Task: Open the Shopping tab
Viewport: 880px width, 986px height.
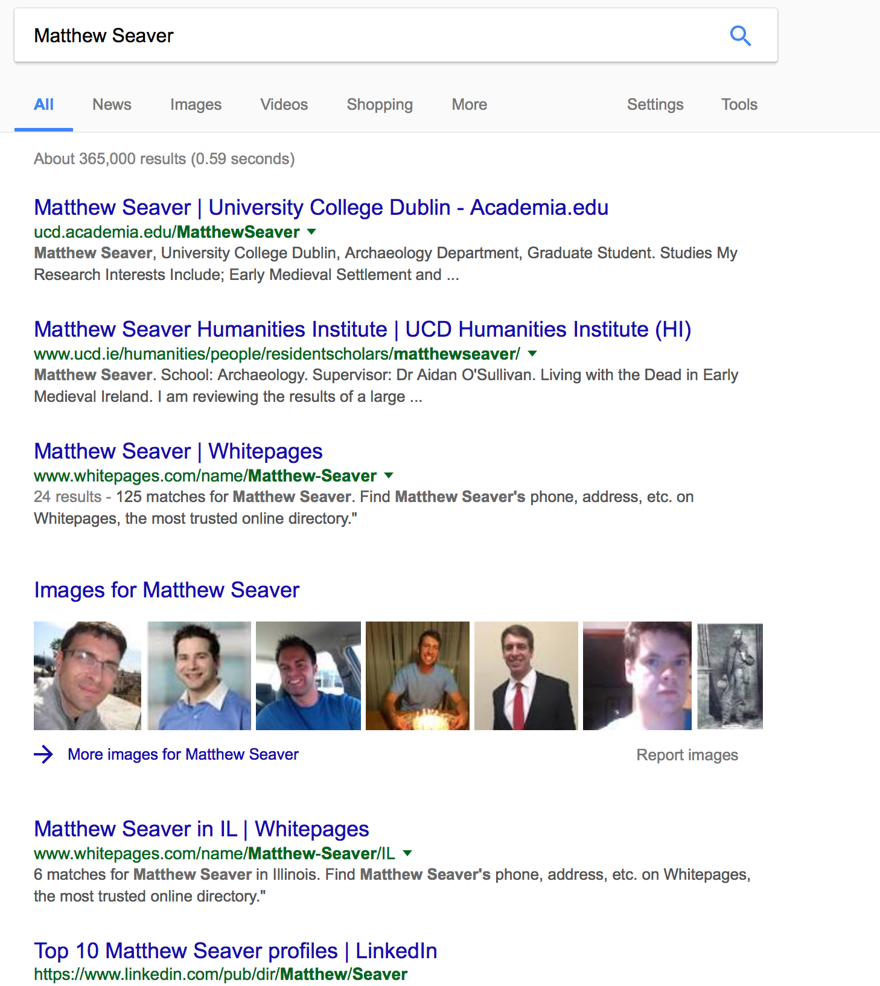Action: [380, 105]
